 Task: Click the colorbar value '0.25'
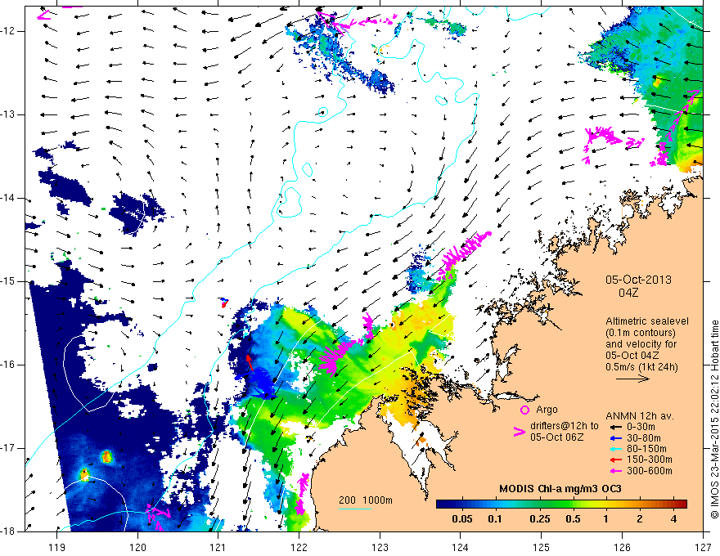pos(539,519)
